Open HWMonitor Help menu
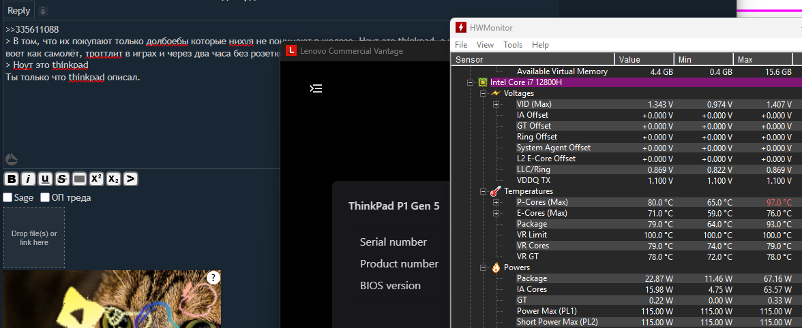 (540, 45)
